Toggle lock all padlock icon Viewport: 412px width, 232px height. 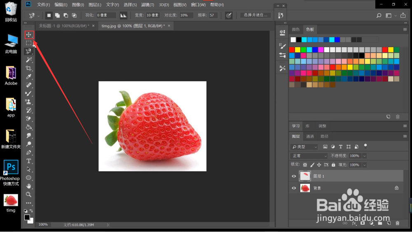coord(333,165)
